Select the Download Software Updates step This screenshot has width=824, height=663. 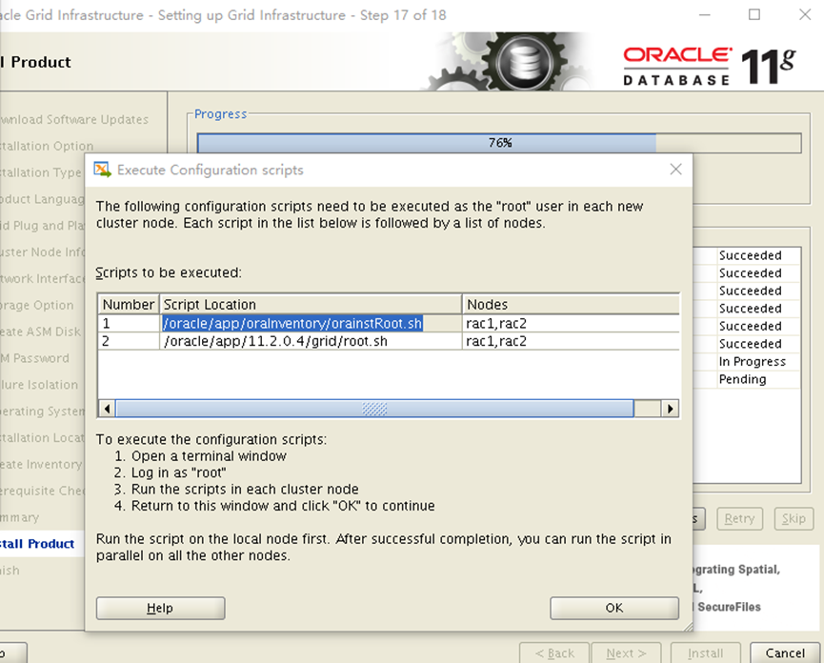(x=74, y=119)
